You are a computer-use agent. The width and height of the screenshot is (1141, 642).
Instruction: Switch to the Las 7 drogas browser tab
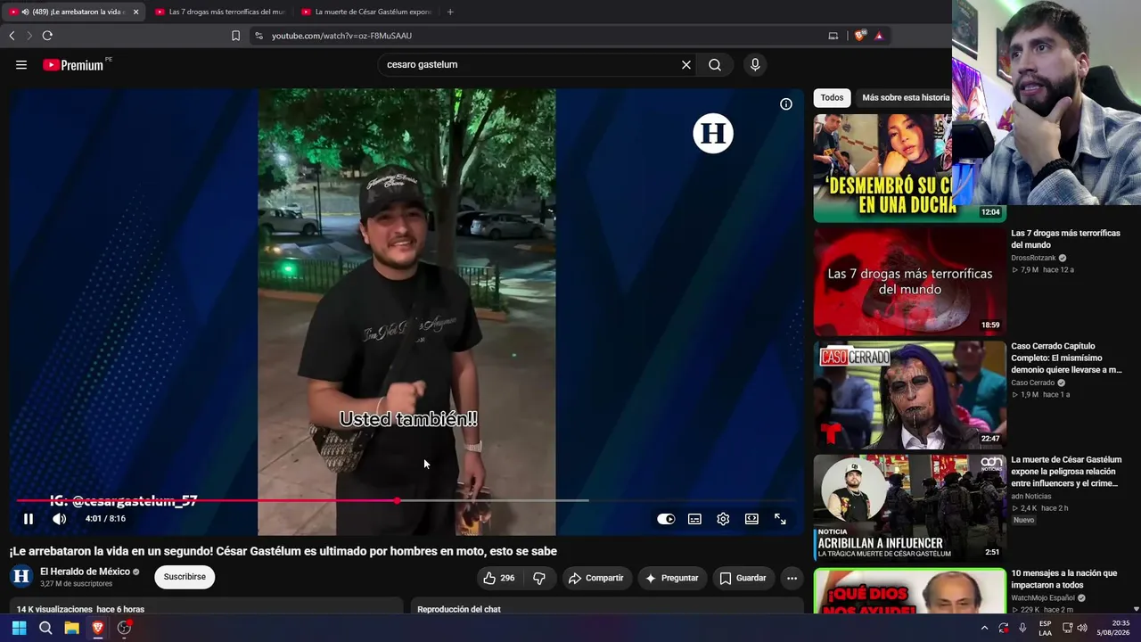point(219,12)
